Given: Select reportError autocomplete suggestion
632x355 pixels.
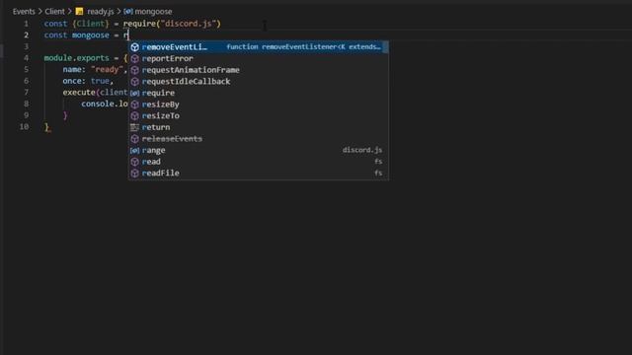Looking at the screenshot, I should (259, 58).
